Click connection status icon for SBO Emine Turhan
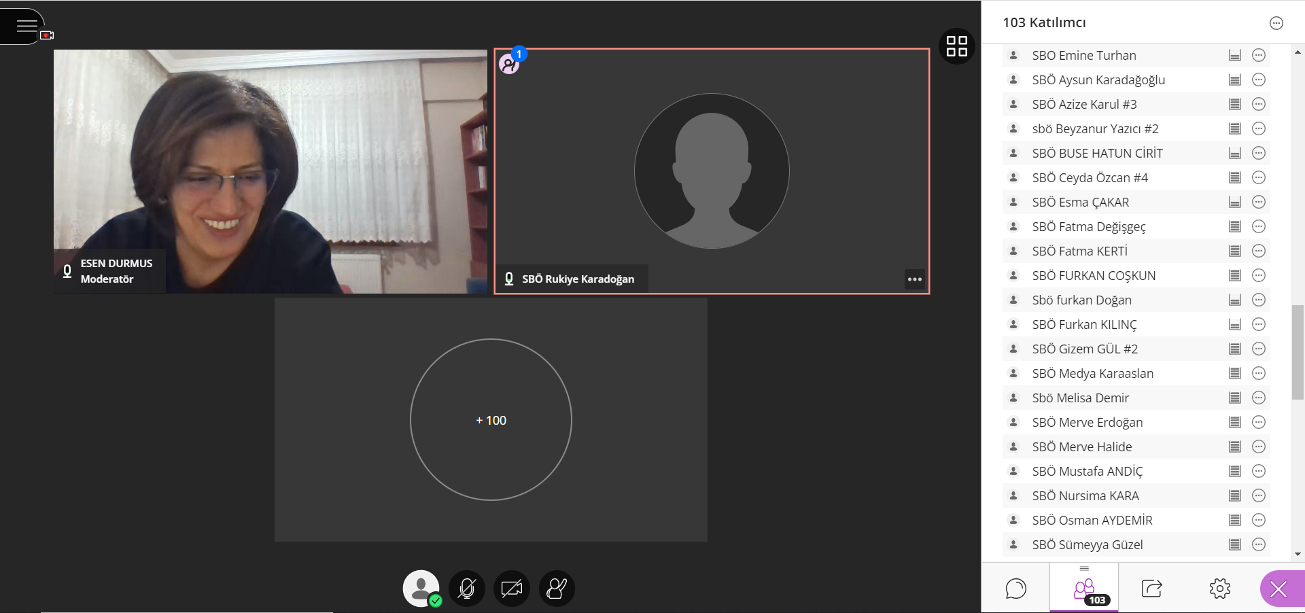Viewport: 1305px width, 613px height. pos(1235,55)
